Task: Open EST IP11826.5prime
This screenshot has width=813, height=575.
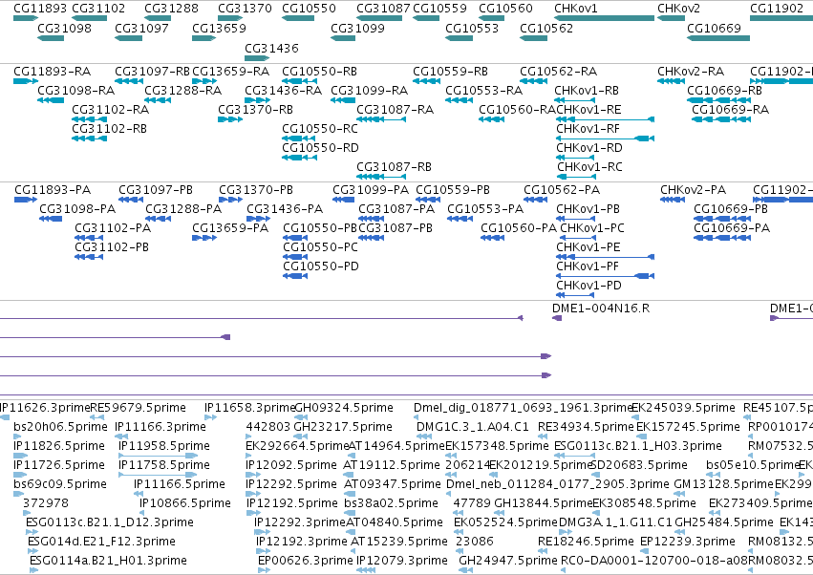Action: [x=59, y=446]
